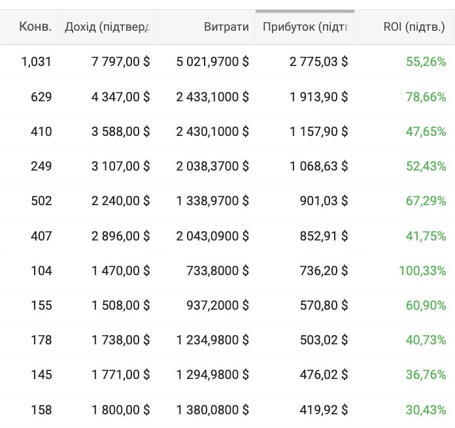Image resolution: width=455 pixels, height=428 pixels.
Task: Click profit cell 419,92 $
Action: pos(324,410)
